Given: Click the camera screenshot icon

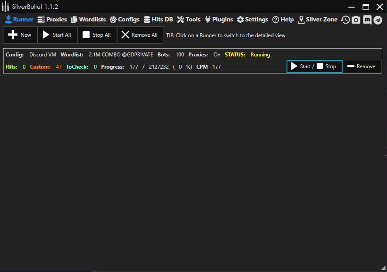Looking at the screenshot, I should pyautogui.click(x=356, y=20).
